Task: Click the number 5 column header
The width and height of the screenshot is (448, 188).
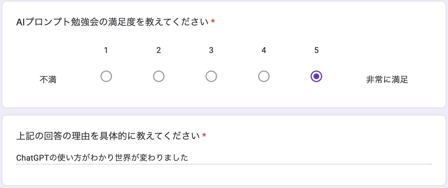Action: (316, 50)
